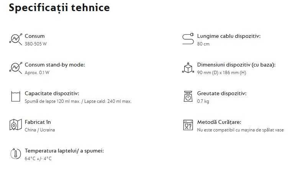Click the Capacitate dispozitiv label

click(52, 93)
